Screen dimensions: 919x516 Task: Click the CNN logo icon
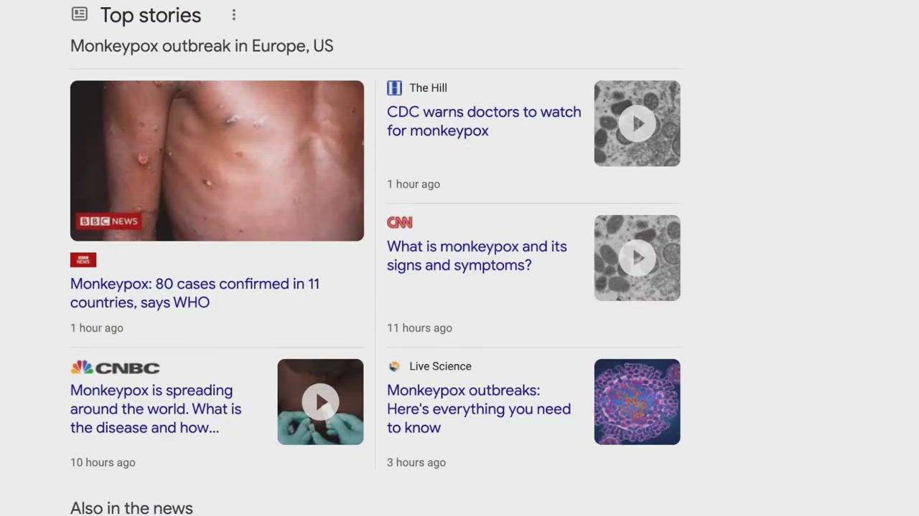(x=400, y=222)
